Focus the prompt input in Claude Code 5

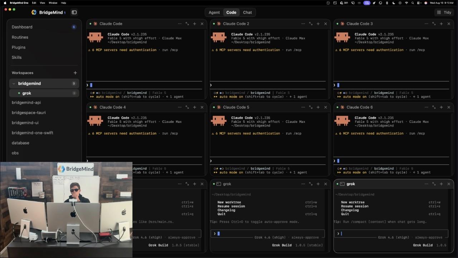[268, 161]
